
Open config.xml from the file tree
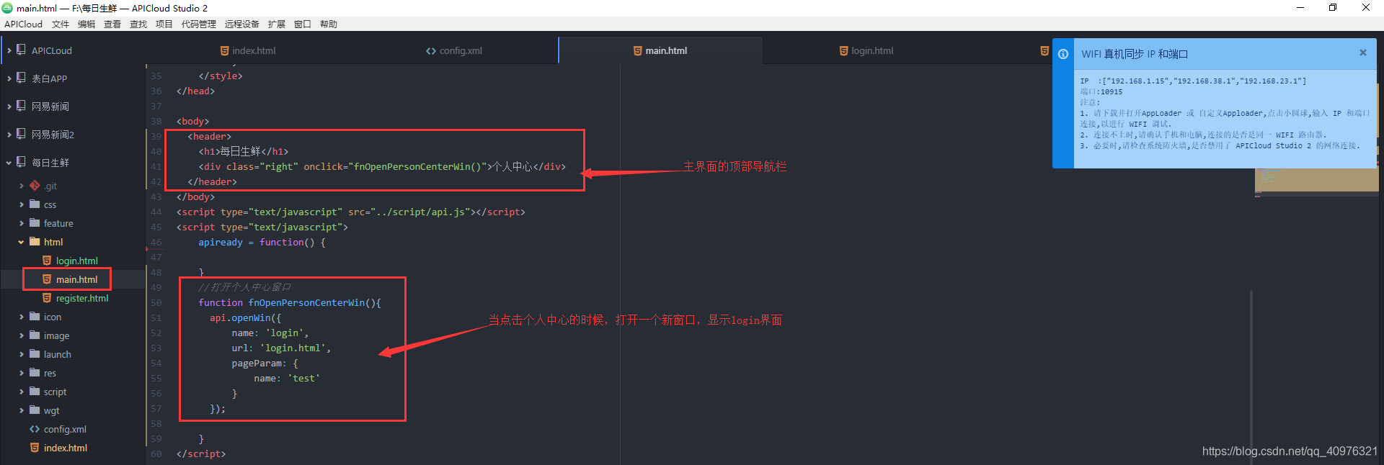click(65, 429)
